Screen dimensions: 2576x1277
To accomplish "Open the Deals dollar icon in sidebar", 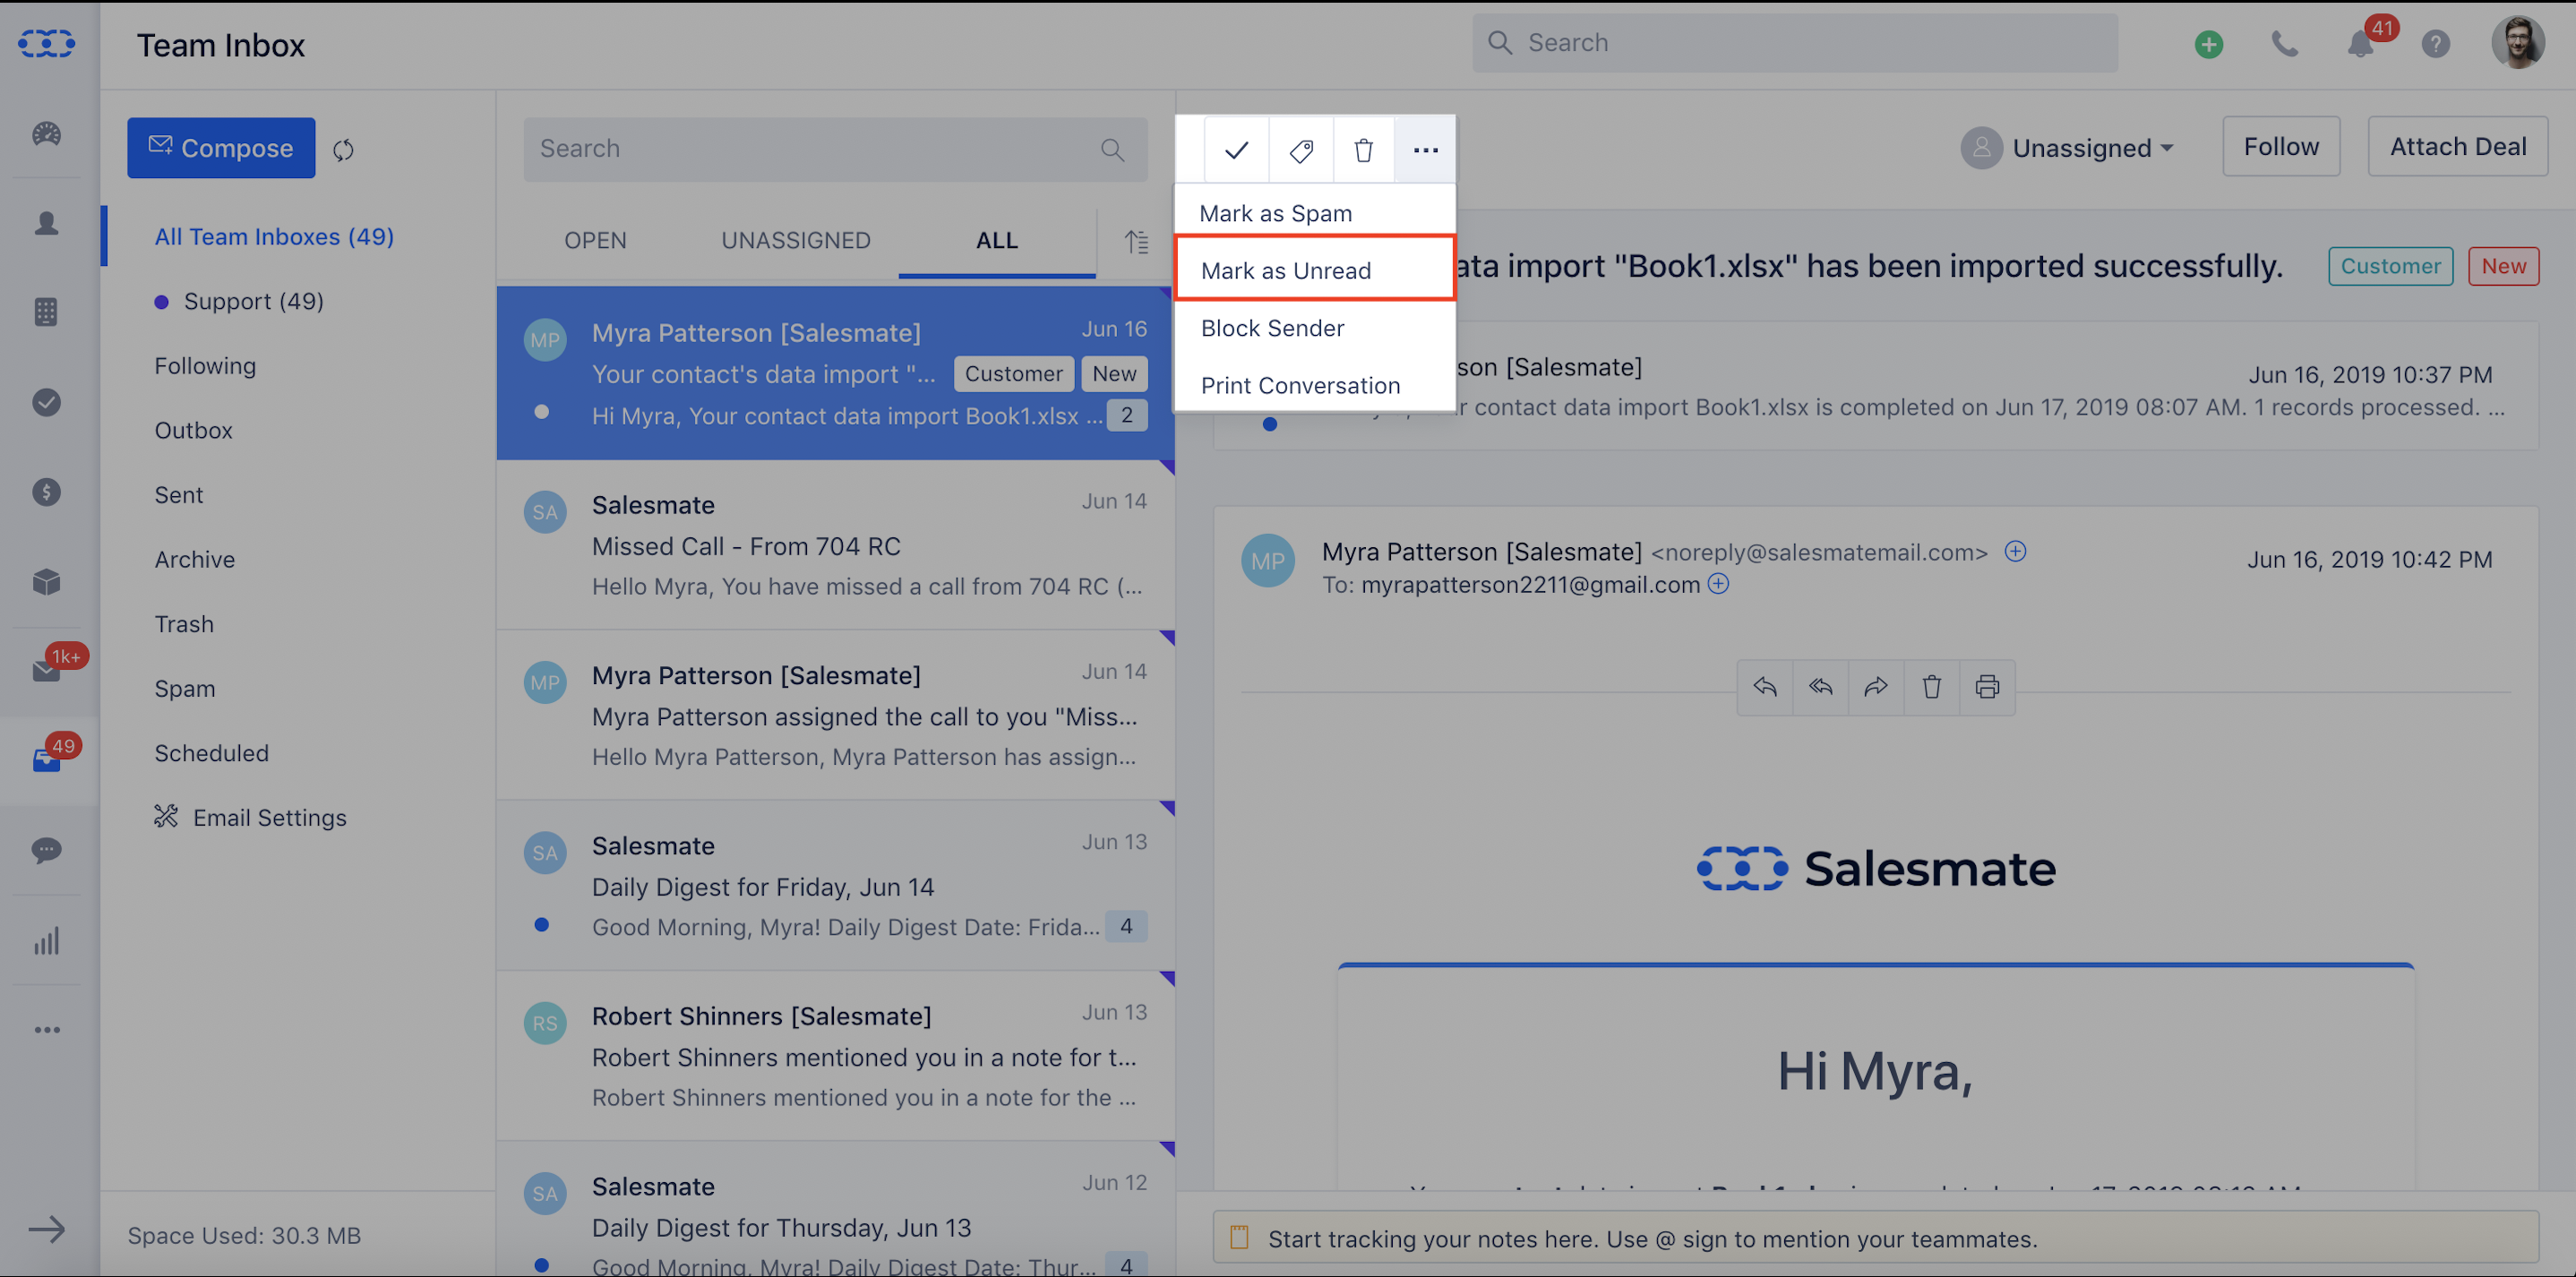I will pyautogui.click(x=46, y=492).
